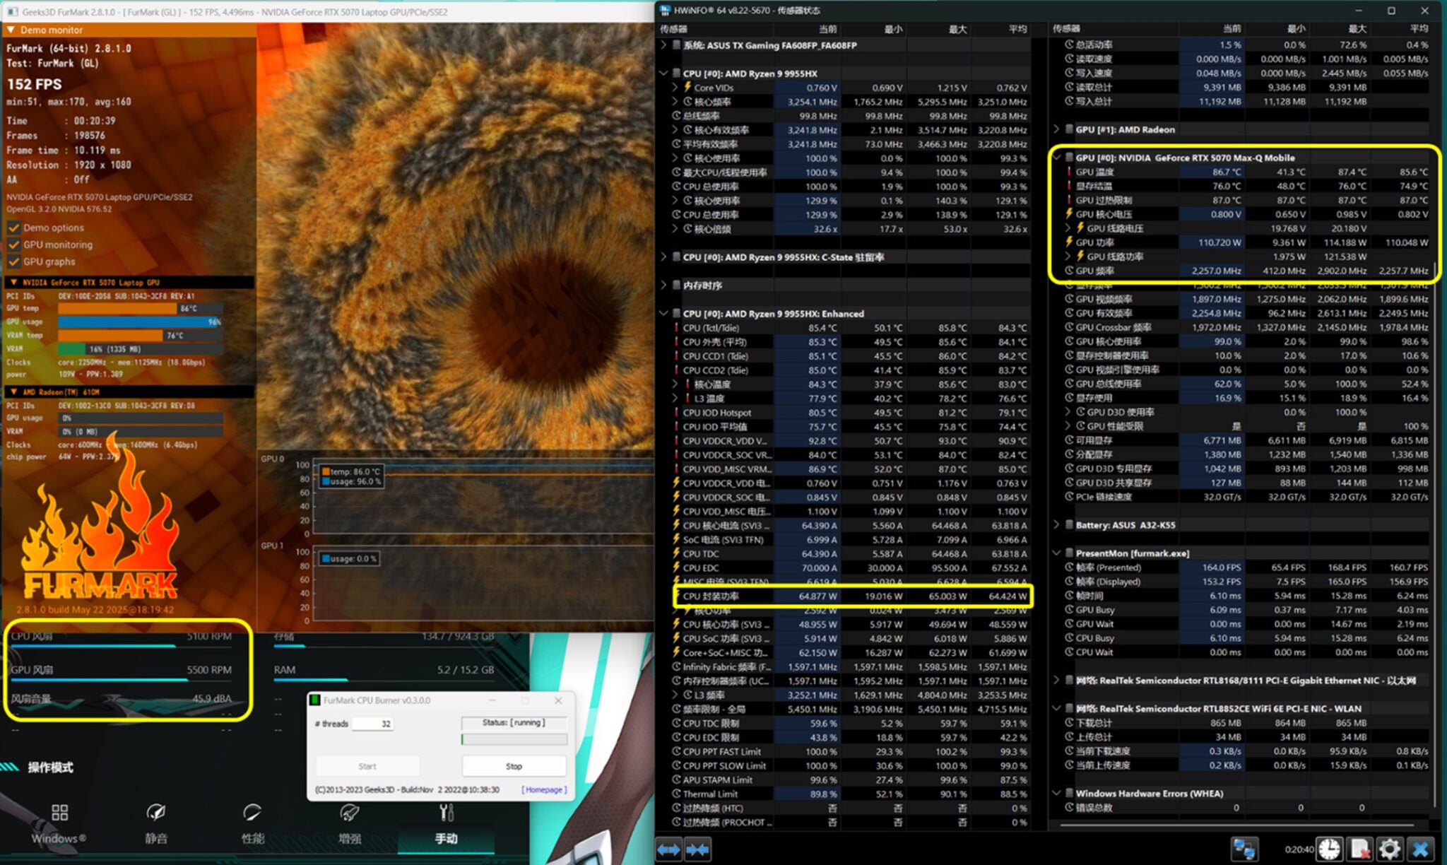
Task: Adjust the GPU 风扇 speed slider
Action: [x=123, y=680]
